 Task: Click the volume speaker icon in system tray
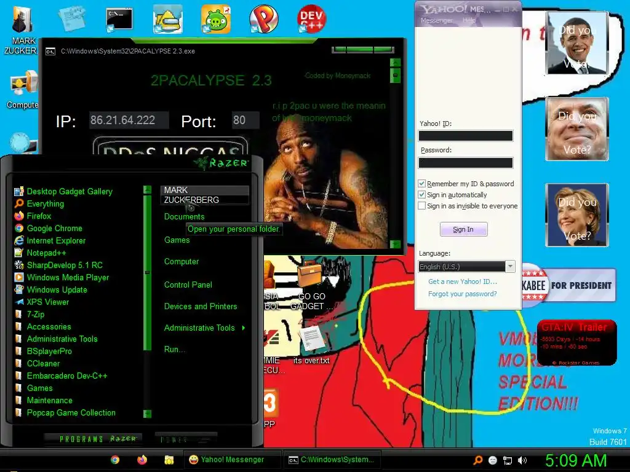522,460
